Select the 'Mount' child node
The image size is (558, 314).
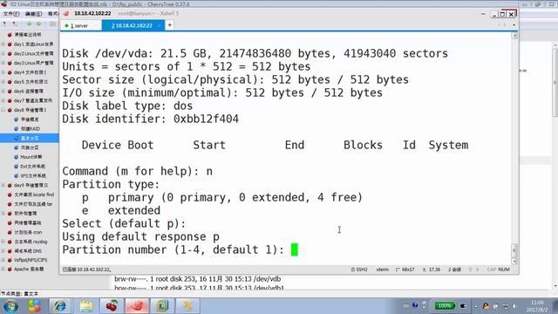click(31, 157)
